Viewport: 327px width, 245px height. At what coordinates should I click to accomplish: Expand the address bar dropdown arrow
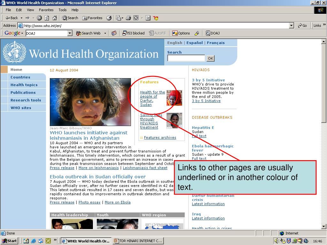[292, 26]
